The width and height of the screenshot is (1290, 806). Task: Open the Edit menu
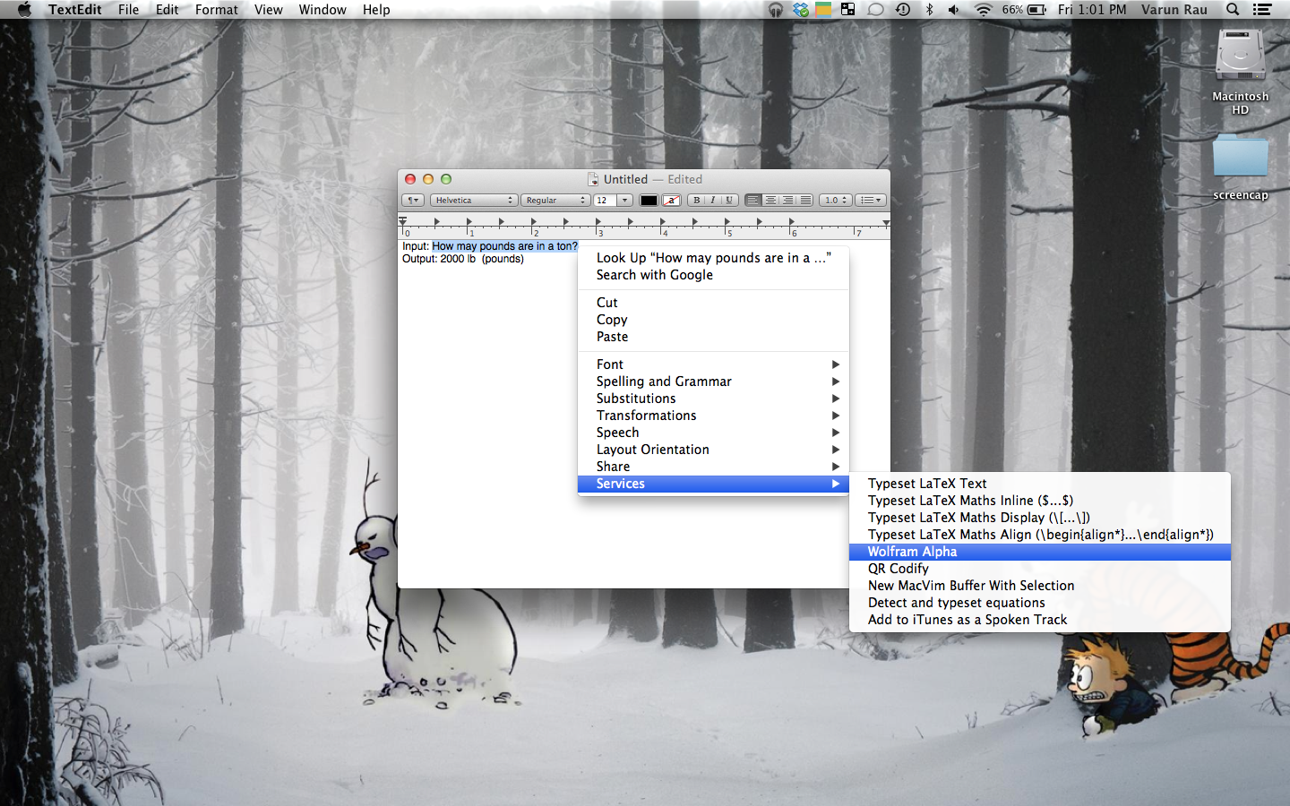point(168,10)
